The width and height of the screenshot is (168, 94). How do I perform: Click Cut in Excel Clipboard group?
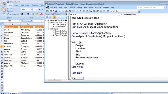(9, 8)
